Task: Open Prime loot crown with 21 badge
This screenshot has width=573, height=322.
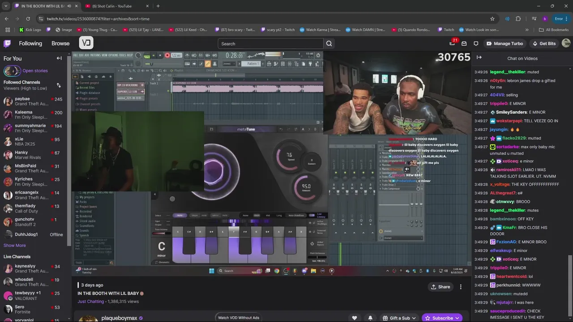Action: 453,43
